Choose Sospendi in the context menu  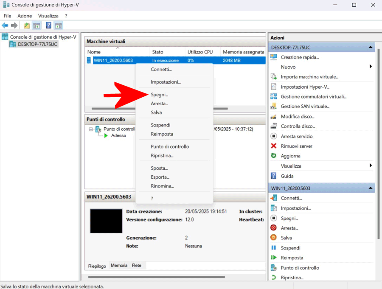(x=174, y=125)
